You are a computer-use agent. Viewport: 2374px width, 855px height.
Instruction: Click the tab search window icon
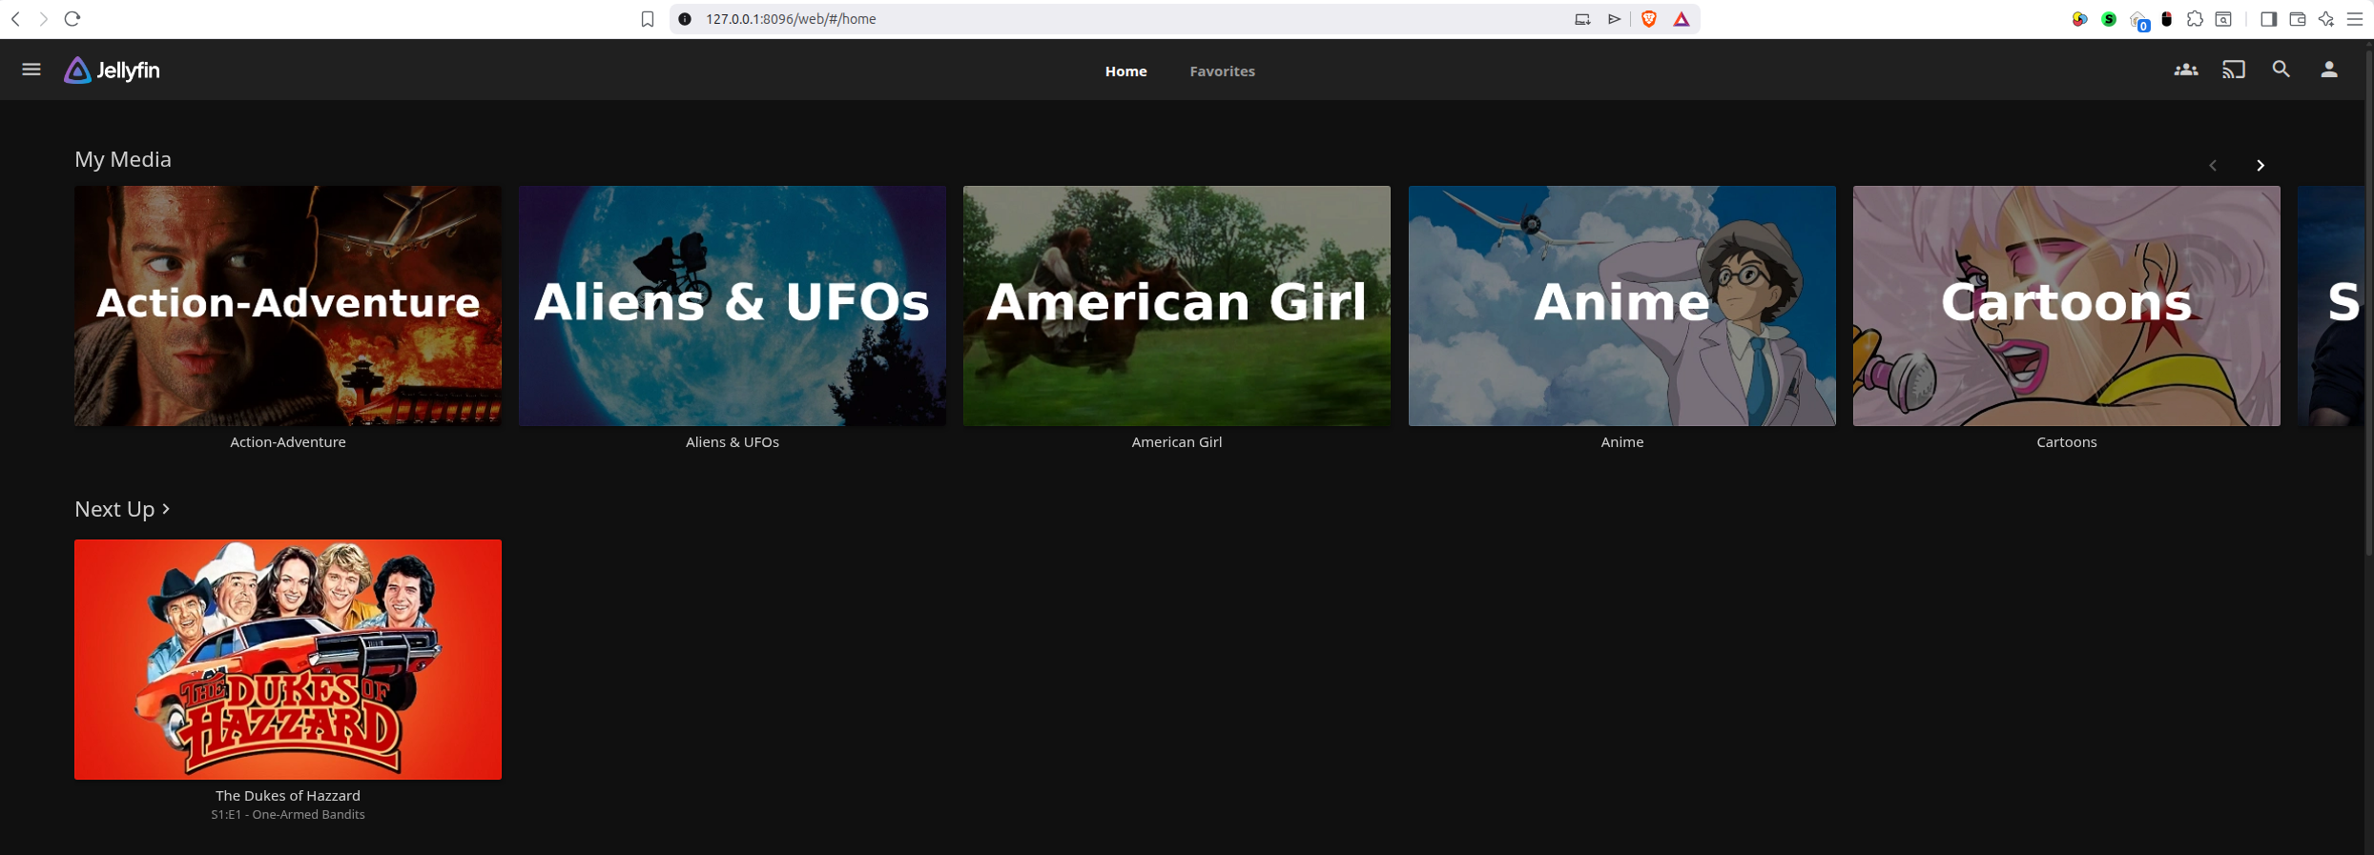click(x=2223, y=19)
